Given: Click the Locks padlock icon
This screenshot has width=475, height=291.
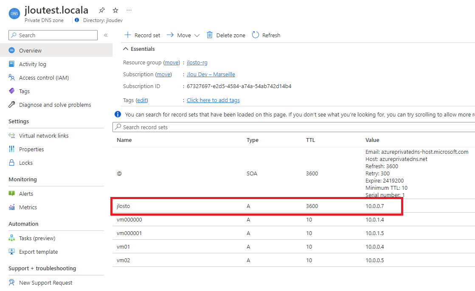Looking at the screenshot, I should click(x=11, y=163).
